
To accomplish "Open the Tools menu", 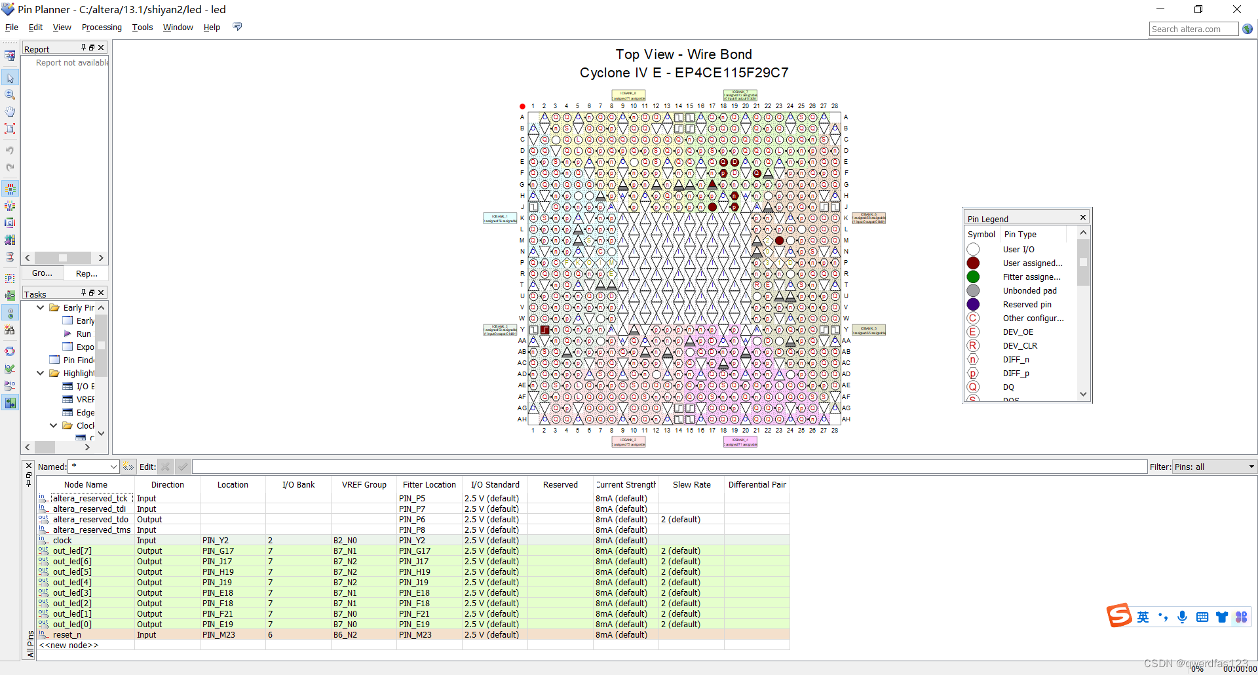I will pos(142,27).
